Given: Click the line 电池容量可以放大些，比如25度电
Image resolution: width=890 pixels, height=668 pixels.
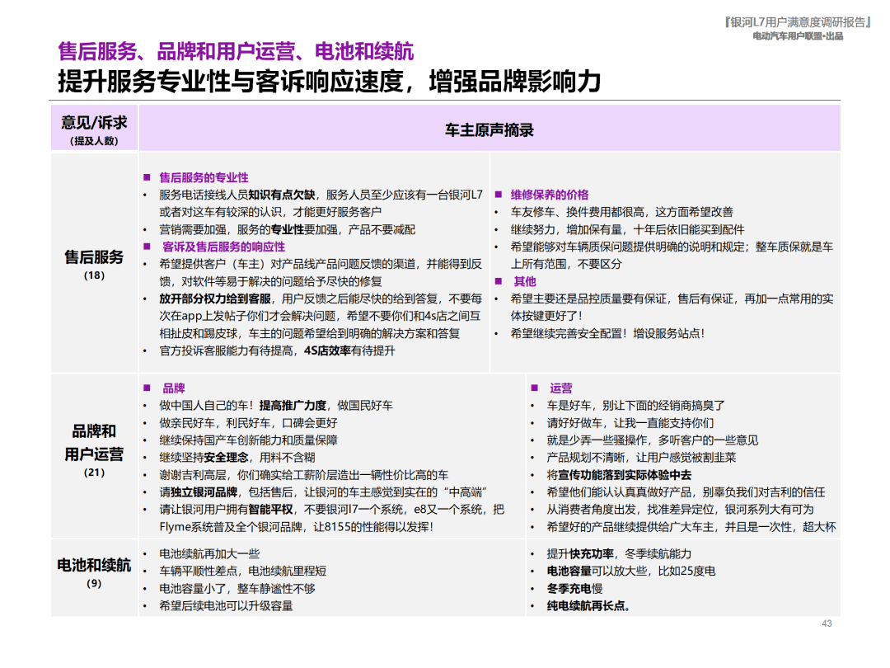Looking at the screenshot, I should pos(630,571).
